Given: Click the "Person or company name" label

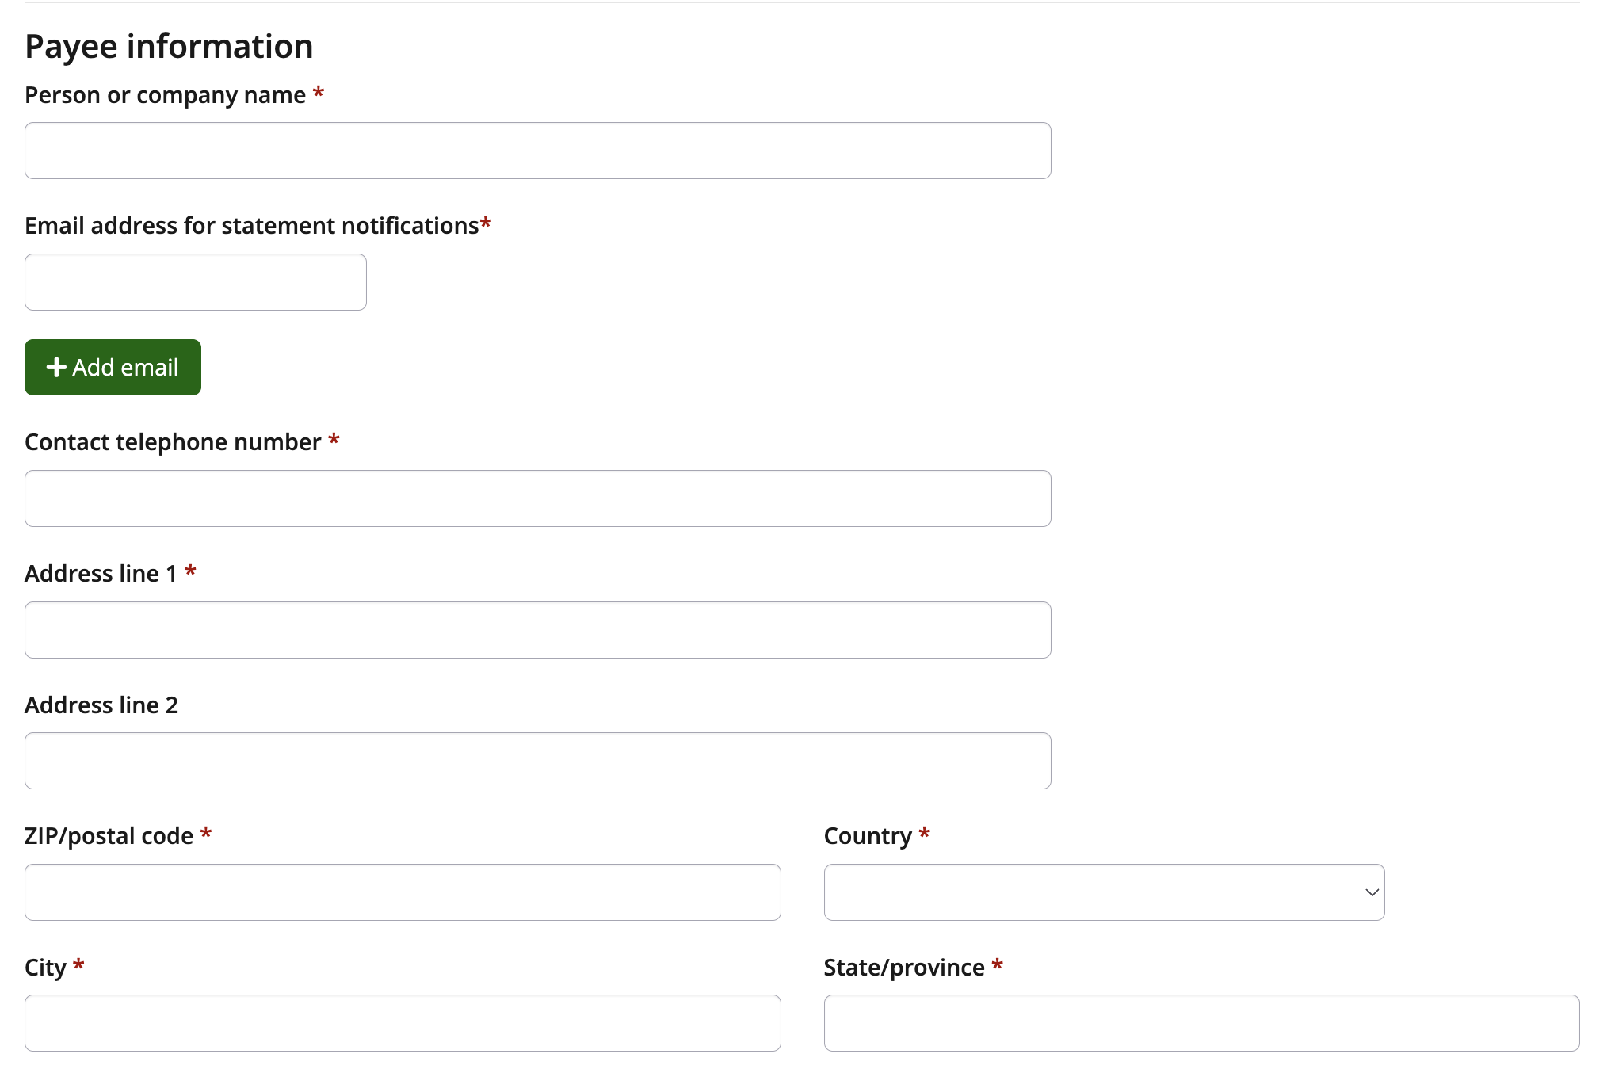Looking at the screenshot, I should (x=165, y=95).
